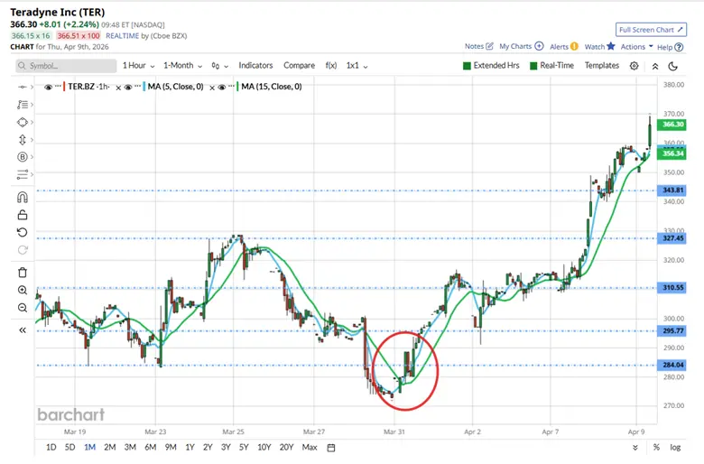Select the 5Y range tab

[244, 448]
